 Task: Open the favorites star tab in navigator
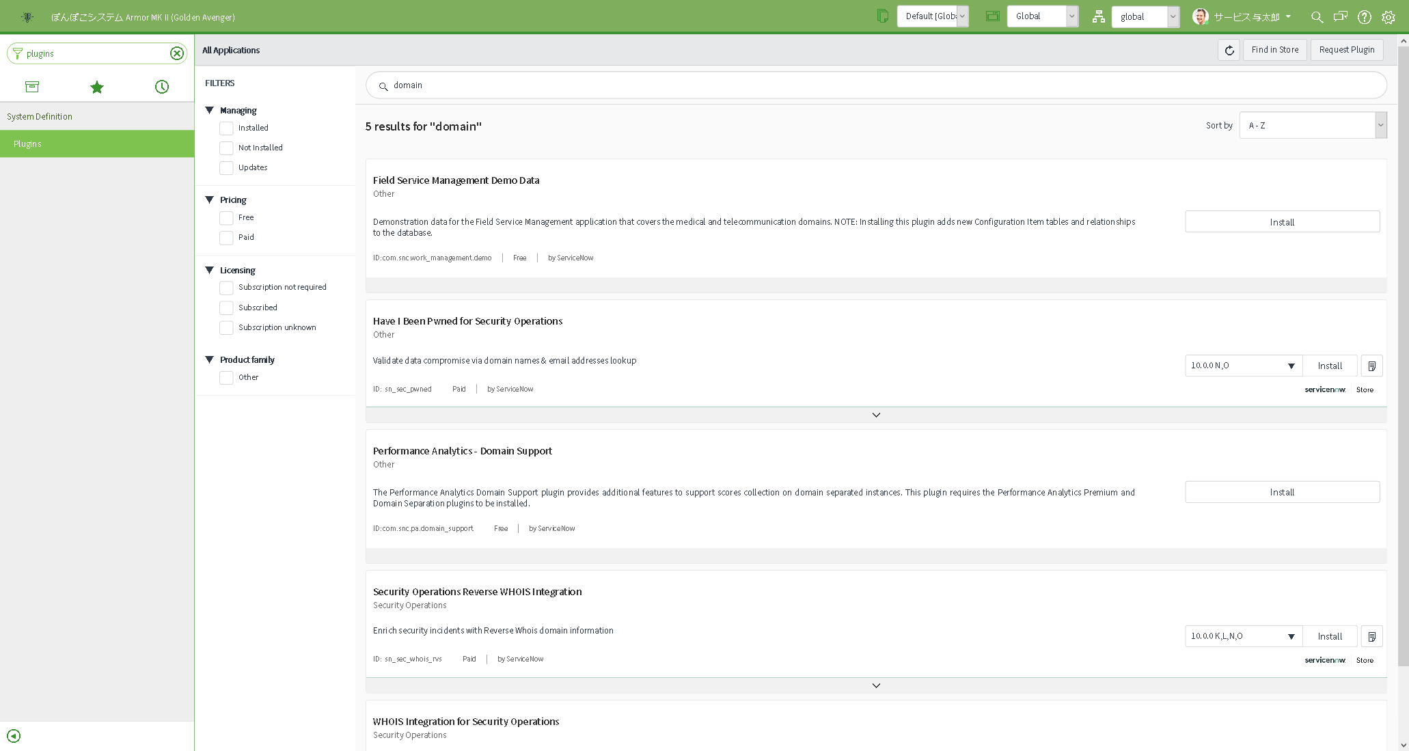(x=96, y=87)
